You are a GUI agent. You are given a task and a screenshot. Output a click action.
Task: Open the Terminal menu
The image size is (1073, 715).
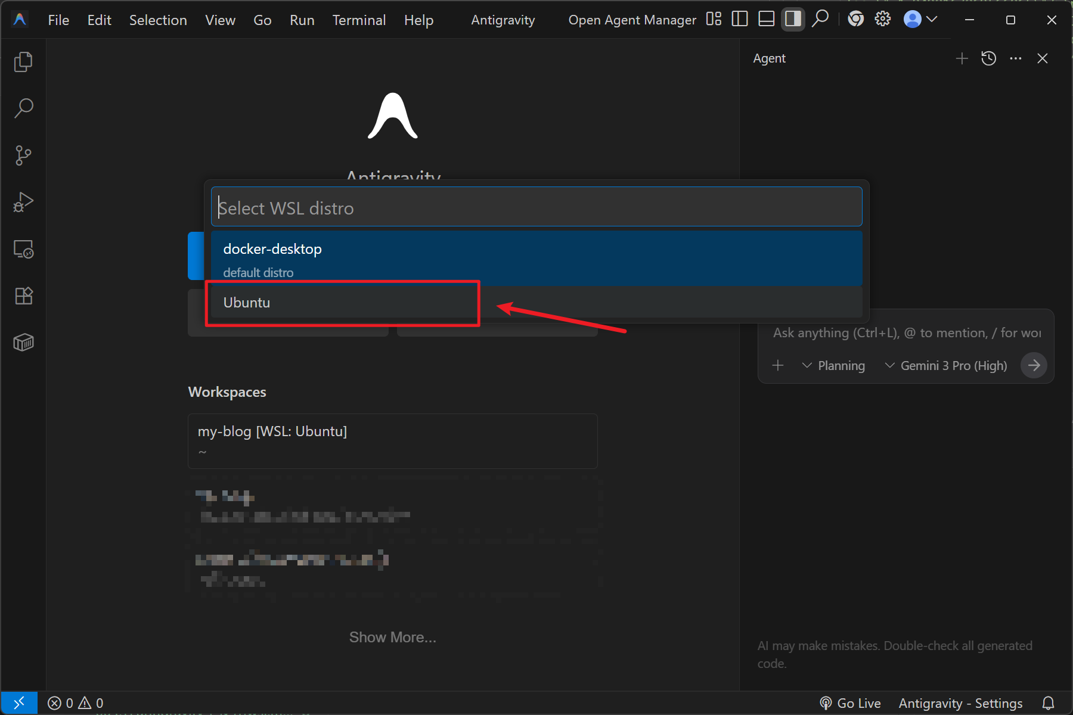[x=359, y=20]
